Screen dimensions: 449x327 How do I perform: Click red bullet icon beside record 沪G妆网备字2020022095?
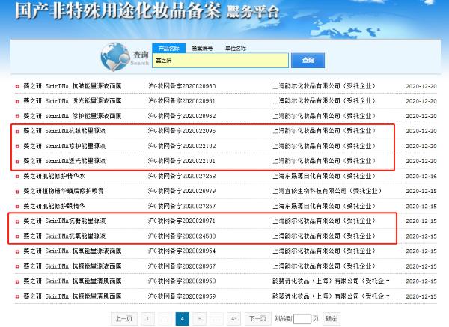tap(17, 131)
